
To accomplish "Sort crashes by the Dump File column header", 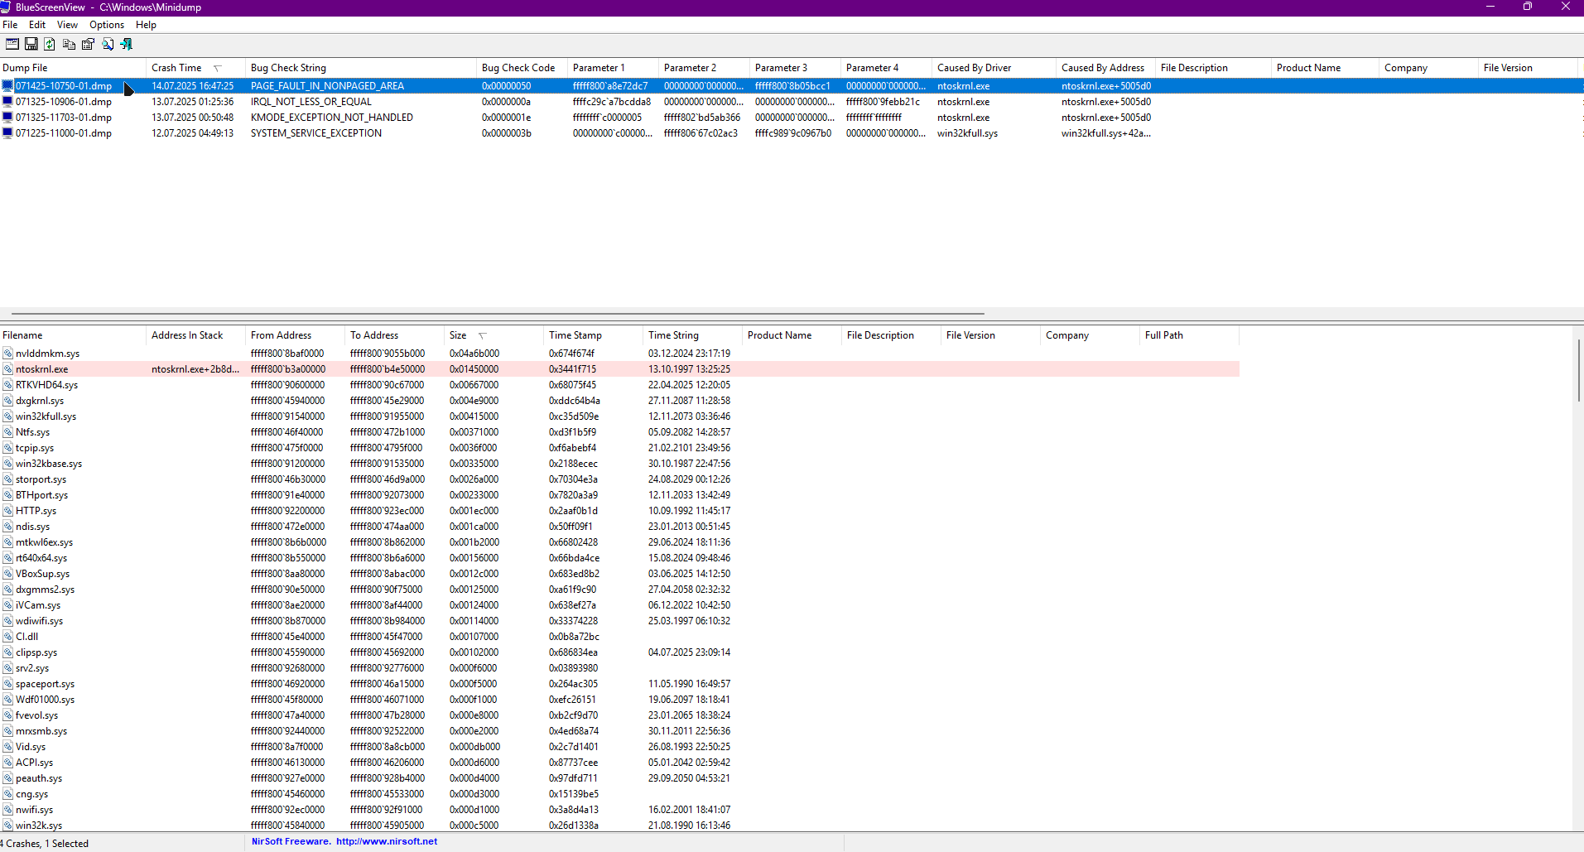I will tap(73, 68).
